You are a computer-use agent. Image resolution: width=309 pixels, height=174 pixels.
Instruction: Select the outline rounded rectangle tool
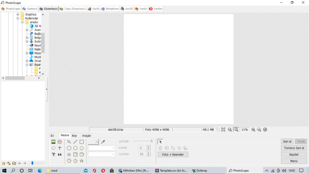click(x=69, y=148)
